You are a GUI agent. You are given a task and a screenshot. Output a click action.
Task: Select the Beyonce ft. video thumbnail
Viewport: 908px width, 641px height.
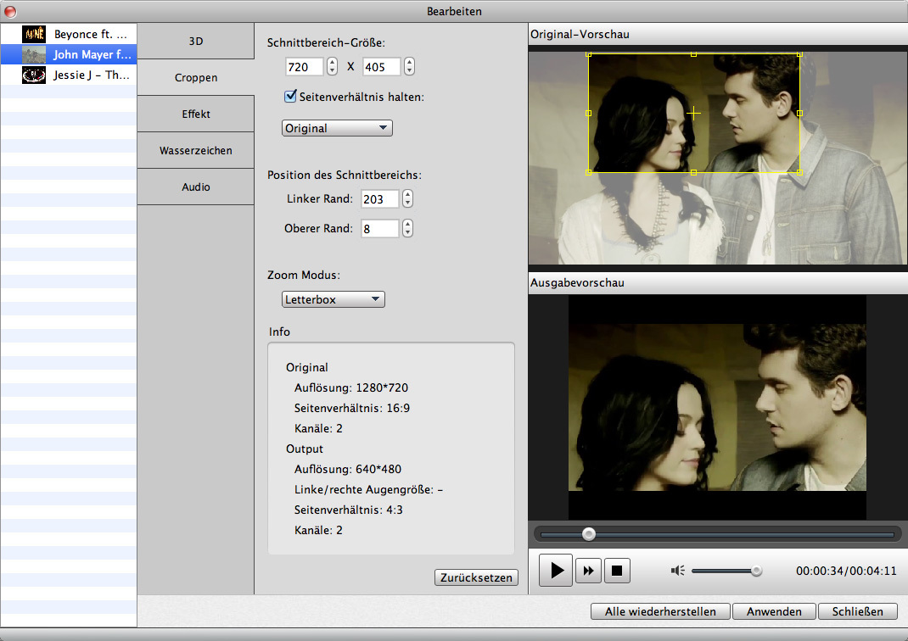[34, 34]
